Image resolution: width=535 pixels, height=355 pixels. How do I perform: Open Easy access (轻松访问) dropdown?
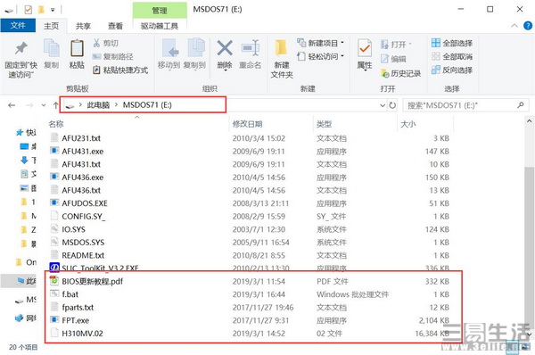[x=320, y=56]
